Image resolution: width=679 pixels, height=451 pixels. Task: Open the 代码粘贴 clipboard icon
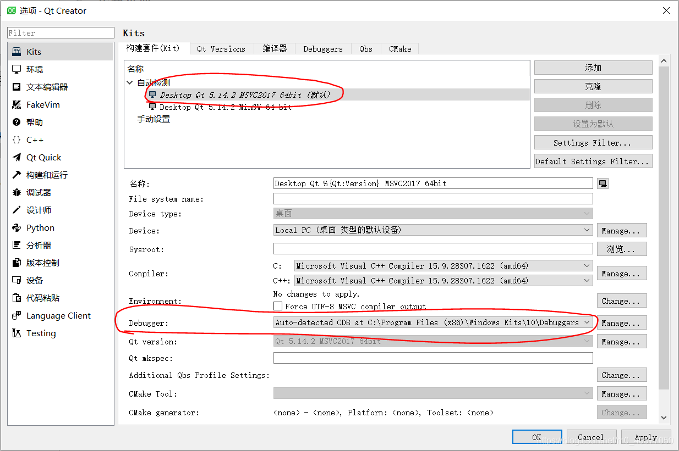[17, 298]
